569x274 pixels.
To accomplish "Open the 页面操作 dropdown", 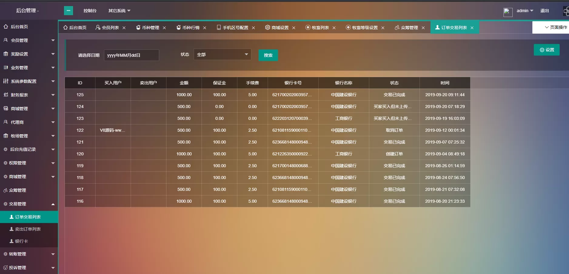I will (x=556, y=27).
